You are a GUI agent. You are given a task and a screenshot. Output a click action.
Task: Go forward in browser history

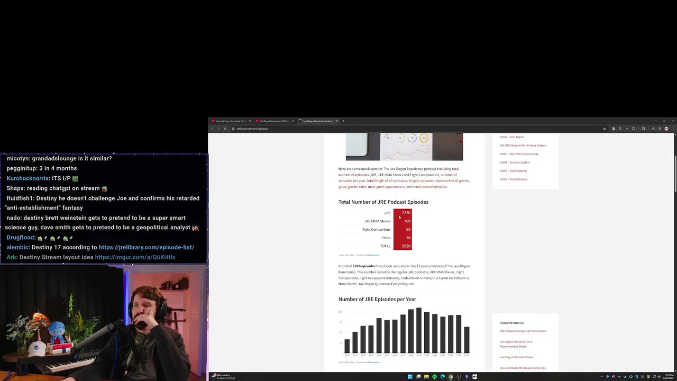click(x=218, y=129)
